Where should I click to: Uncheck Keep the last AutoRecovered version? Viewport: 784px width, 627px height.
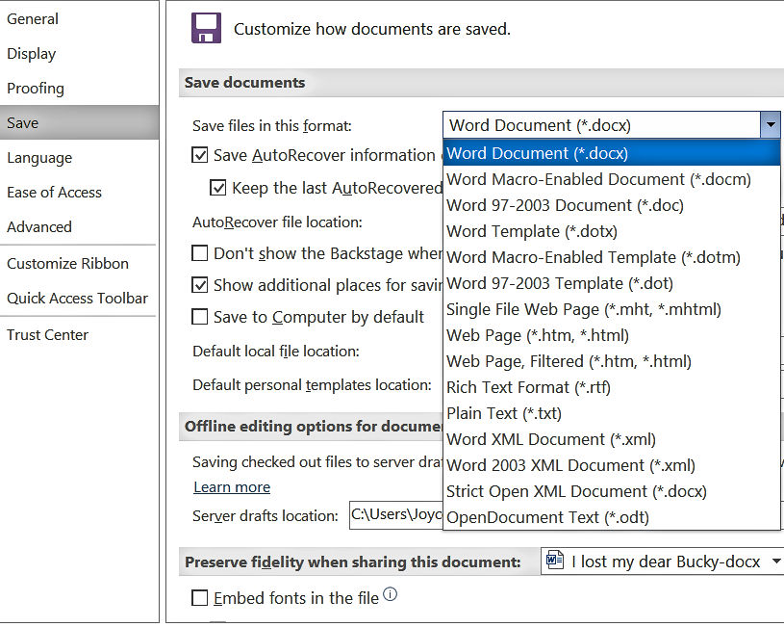tap(218, 188)
